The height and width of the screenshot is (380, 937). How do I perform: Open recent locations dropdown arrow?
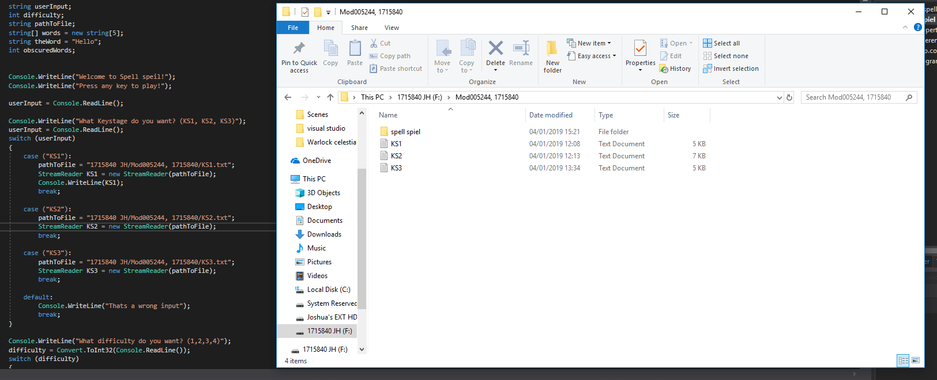(319, 97)
